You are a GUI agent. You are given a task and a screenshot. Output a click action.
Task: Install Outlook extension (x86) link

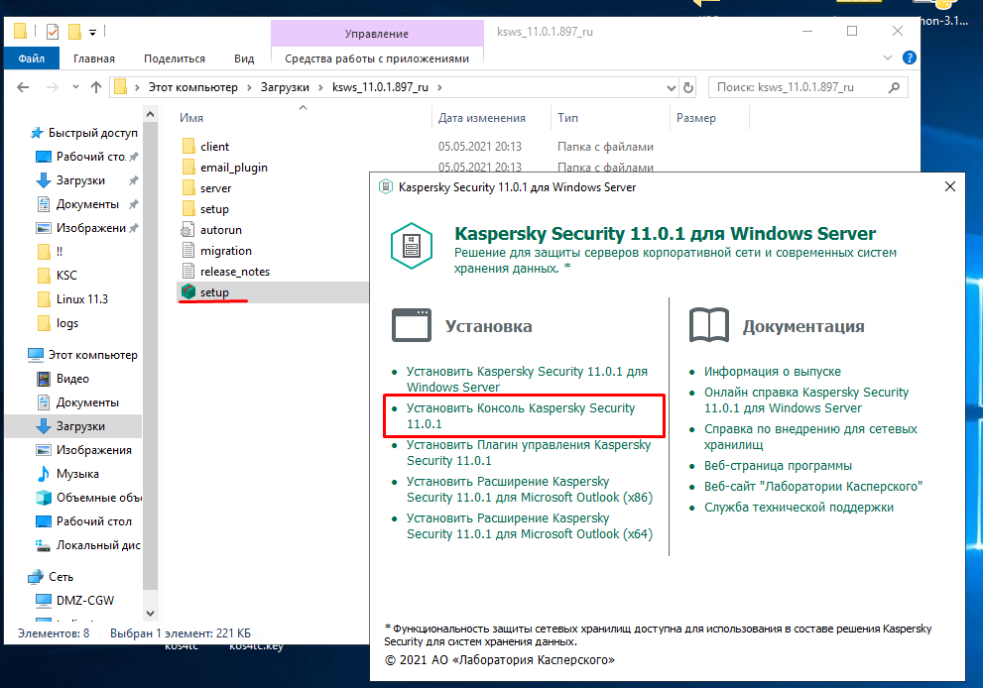pos(529,489)
